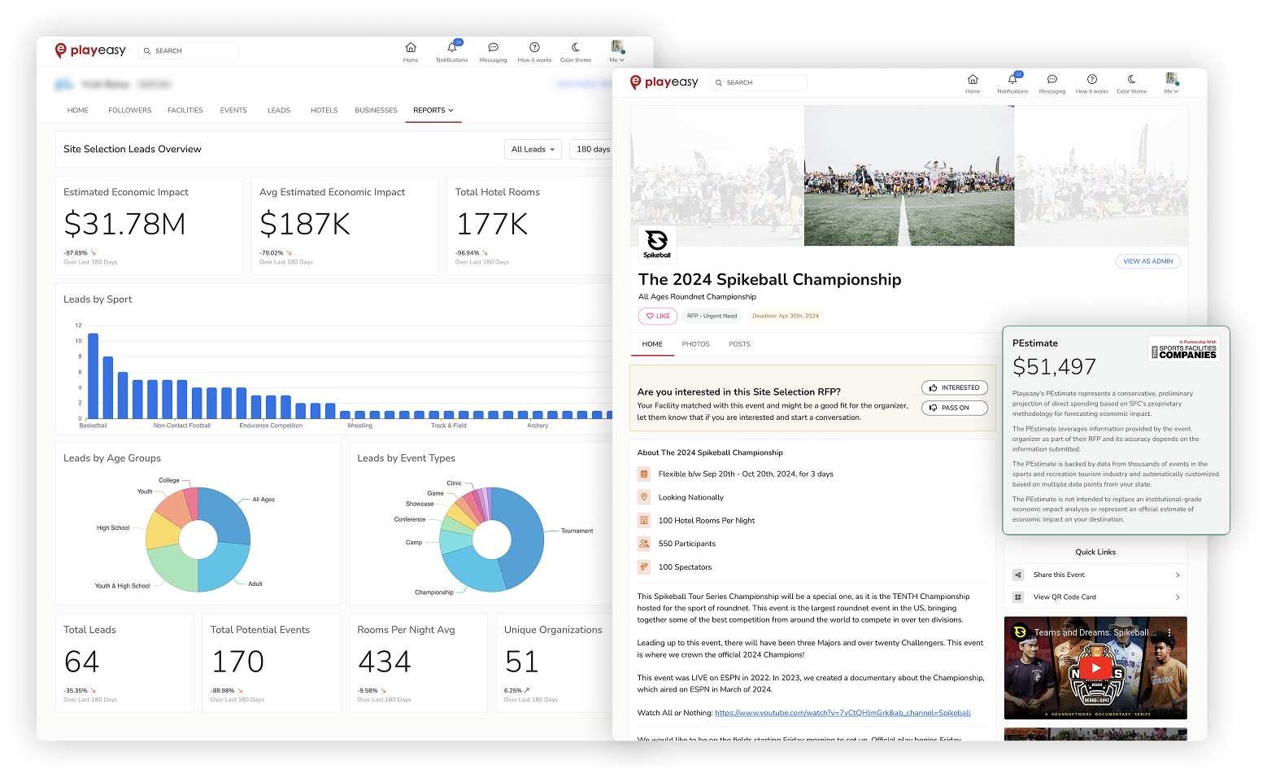Open the 180 days timeframe dropdown

pyautogui.click(x=594, y=149)
